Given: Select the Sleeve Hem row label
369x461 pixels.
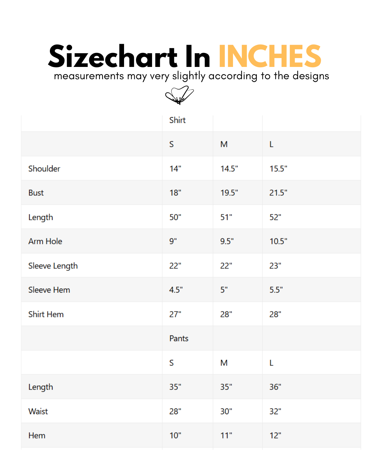Looking at the screenshot, I should [49, 290].
